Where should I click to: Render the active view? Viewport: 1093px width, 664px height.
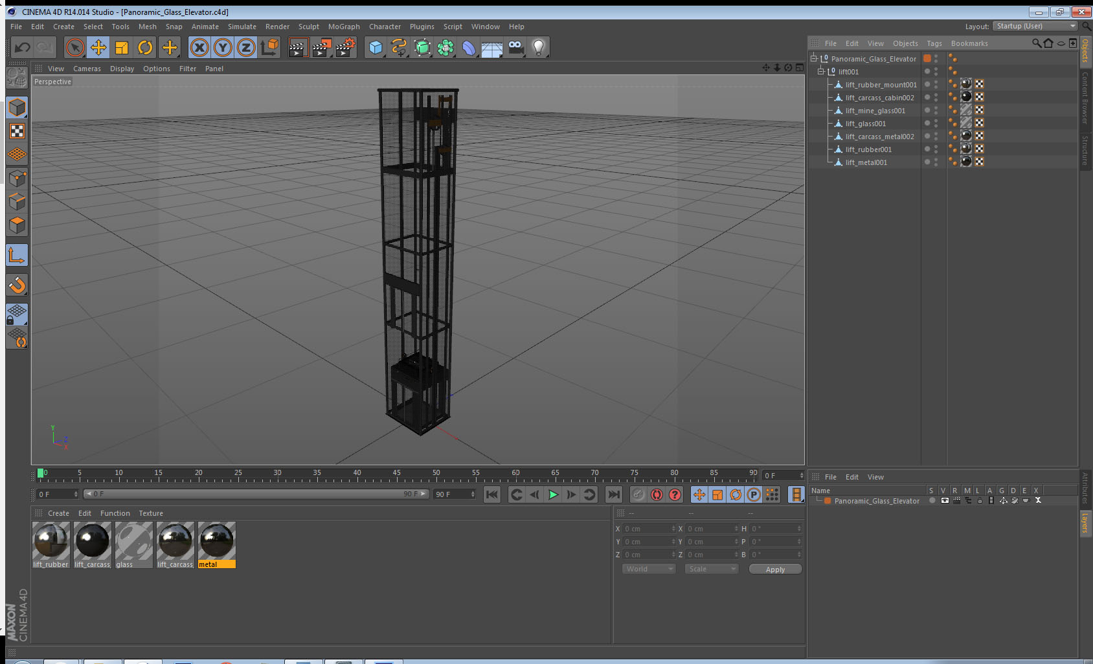[x=298, y=47]
